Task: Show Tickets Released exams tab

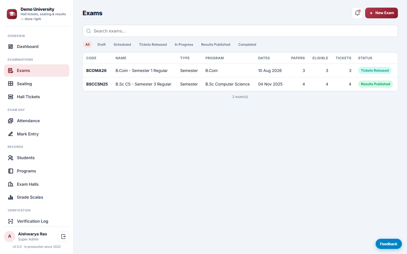Action: pos(153,45)
